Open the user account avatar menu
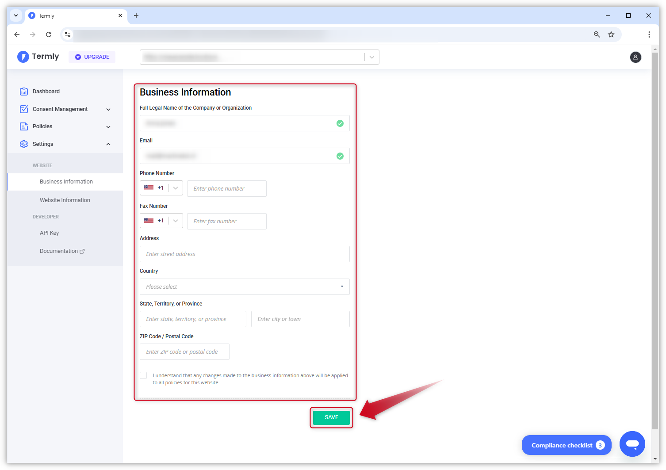Screen dimensions: 666x470 pos(635,57)
